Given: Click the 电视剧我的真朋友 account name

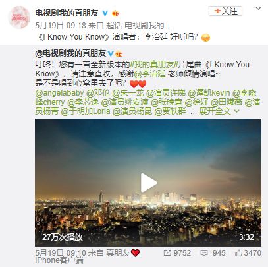Looking at the screenshot, I should click(x=67, y=13).
